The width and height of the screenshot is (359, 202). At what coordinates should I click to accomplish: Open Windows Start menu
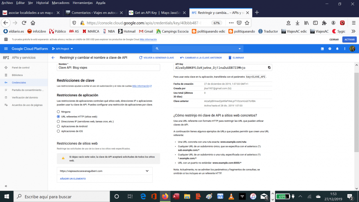click(7, 196)
